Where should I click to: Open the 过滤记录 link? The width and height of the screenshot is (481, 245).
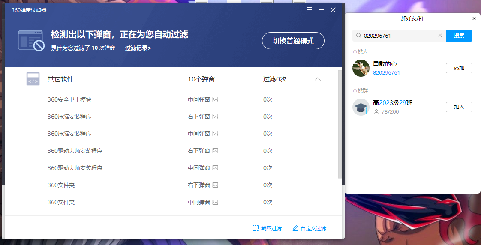point(138,48)
